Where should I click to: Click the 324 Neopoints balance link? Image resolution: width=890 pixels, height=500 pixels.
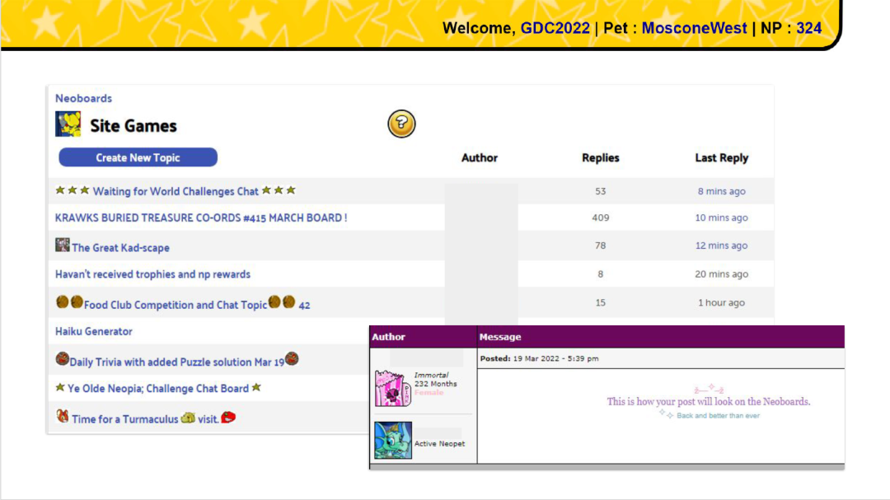tap(809, 28)
